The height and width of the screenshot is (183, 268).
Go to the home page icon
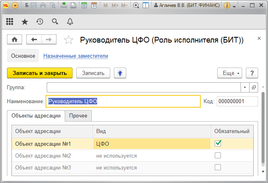[15, 40]
